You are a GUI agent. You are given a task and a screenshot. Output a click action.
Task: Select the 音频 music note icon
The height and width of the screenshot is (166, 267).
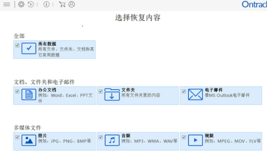(112, 140)
